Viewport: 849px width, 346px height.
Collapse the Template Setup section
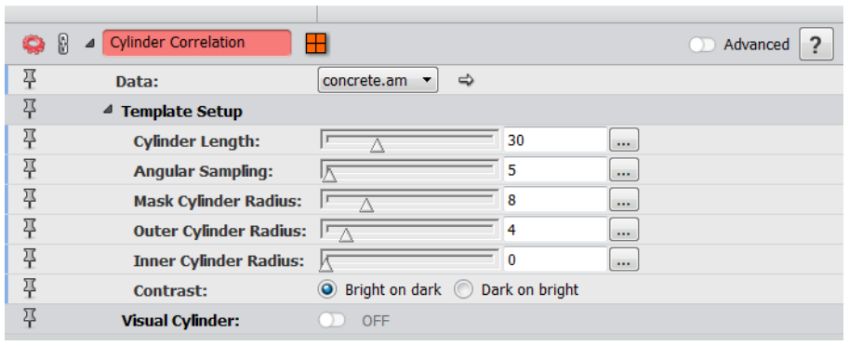pyautogui.click(x=108, y=110)
